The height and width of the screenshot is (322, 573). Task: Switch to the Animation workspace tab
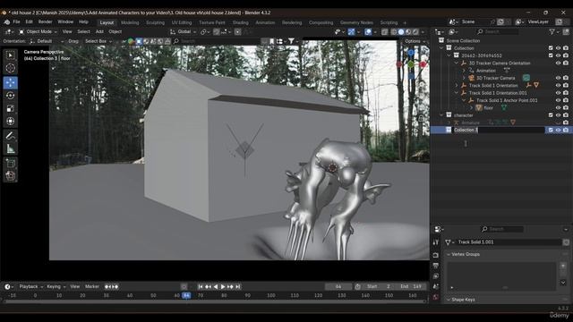click(x=265, y=22)
